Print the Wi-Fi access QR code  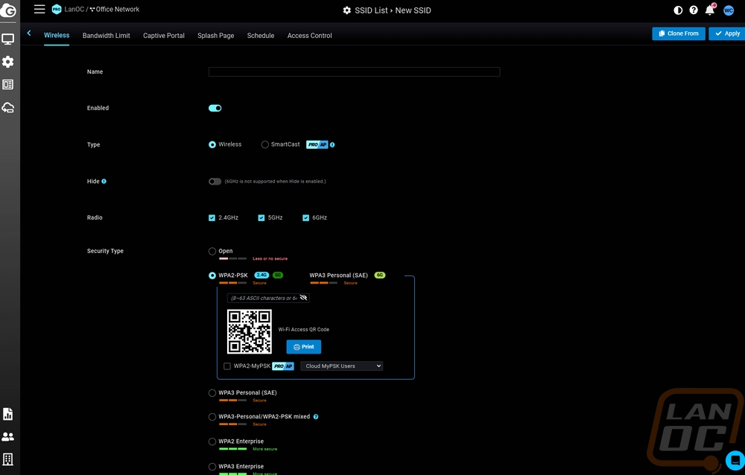click(303, 347)
